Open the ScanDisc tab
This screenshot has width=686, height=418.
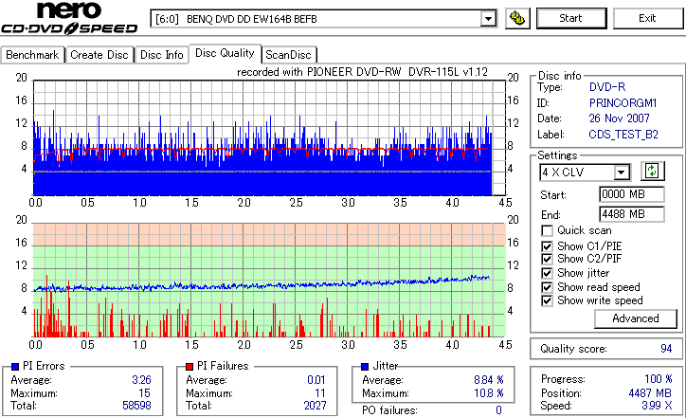click(288, 55)
